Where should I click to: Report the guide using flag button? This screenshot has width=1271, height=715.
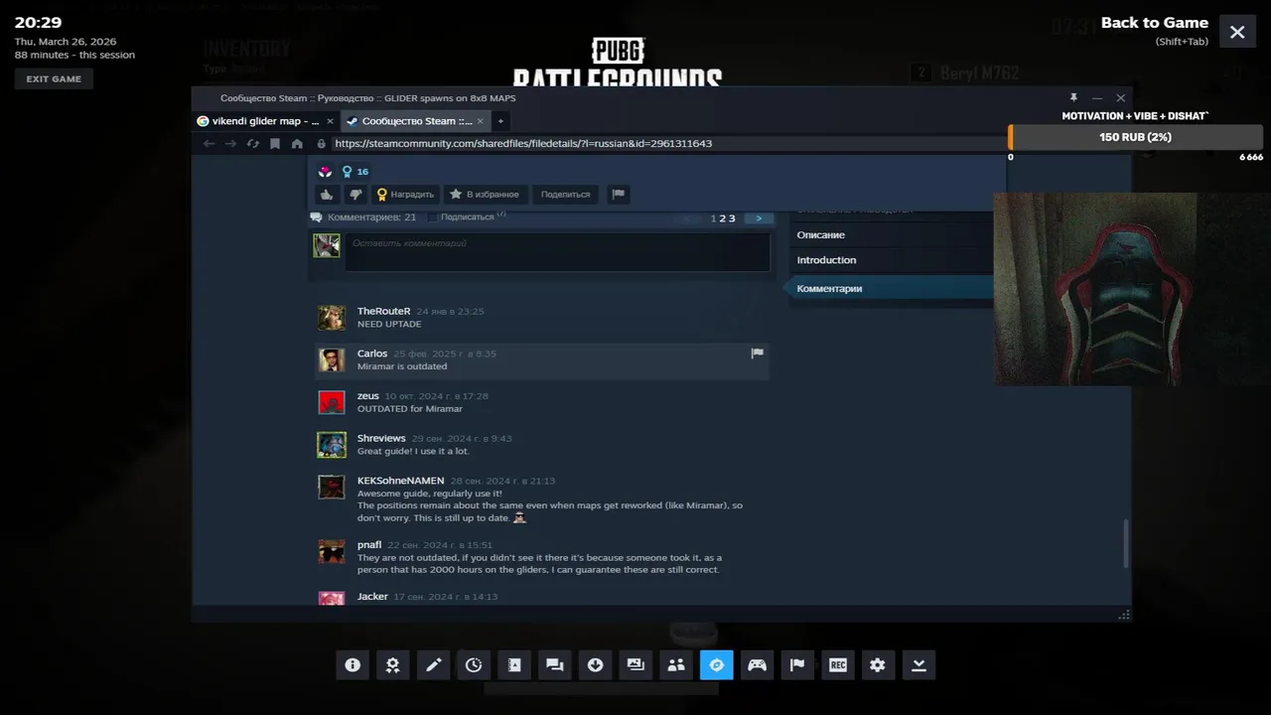(618, 195)
